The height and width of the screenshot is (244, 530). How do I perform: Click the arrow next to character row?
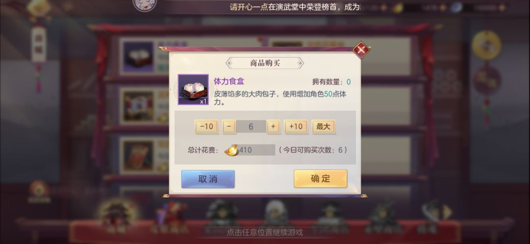click(447, 212)
